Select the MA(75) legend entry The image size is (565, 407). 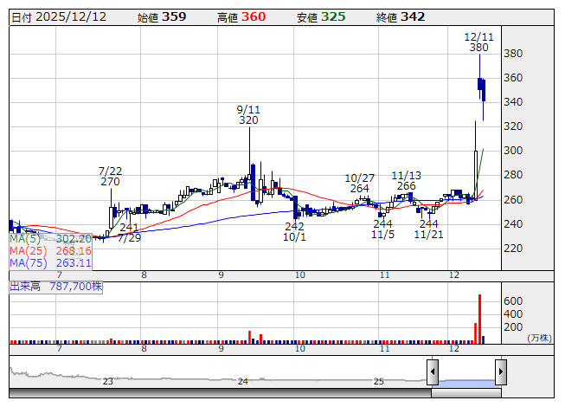pyautogui.click(x=50, y=262)
